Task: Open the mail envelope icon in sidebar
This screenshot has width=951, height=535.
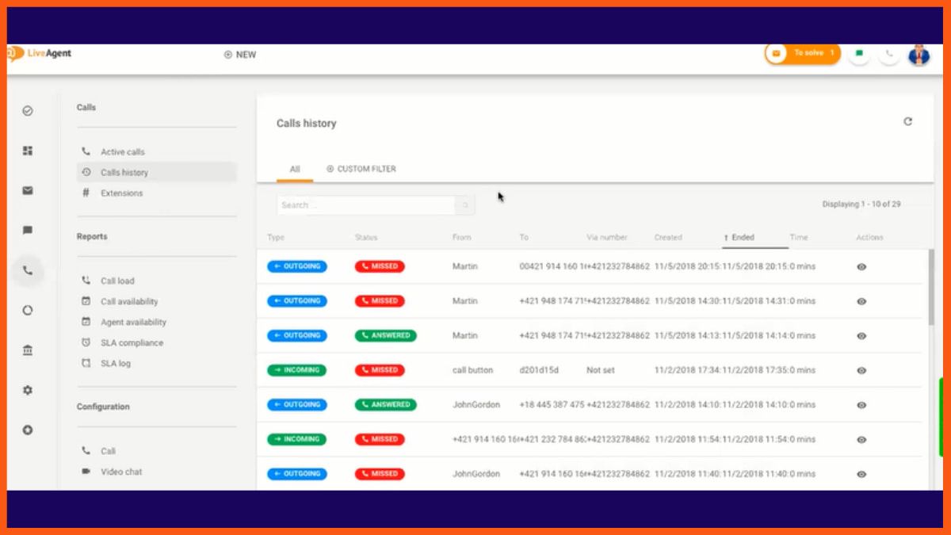Action: (28, 190)
